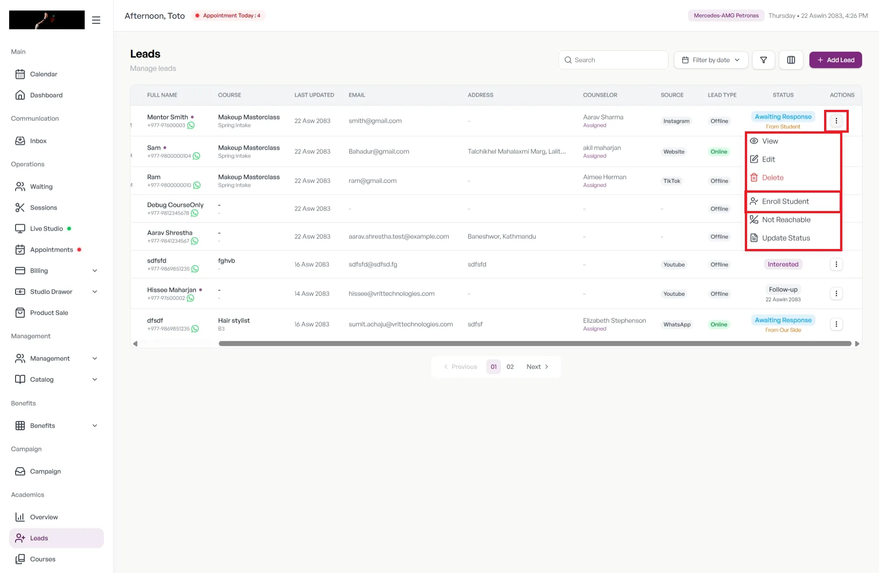Viewport: 879px width, 573px height.
Task: Open actions menu for Hissee Maharjan row
Action: point(836,293)
